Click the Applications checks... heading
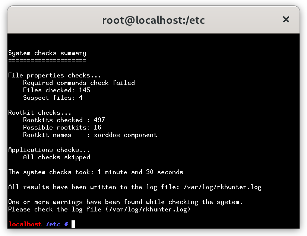The width and height of the screenshot is (307, 236). point(49,150)
